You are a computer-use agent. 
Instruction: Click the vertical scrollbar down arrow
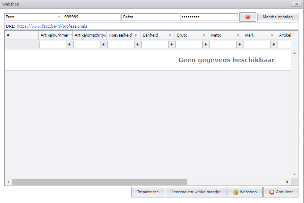pyautogui.click(x=294, y=174)
